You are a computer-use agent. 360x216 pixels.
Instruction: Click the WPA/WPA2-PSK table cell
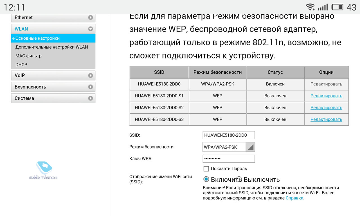click(x=218, y=84)
